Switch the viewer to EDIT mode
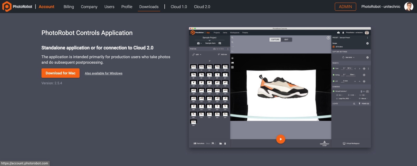 click(x=286, y=40)
